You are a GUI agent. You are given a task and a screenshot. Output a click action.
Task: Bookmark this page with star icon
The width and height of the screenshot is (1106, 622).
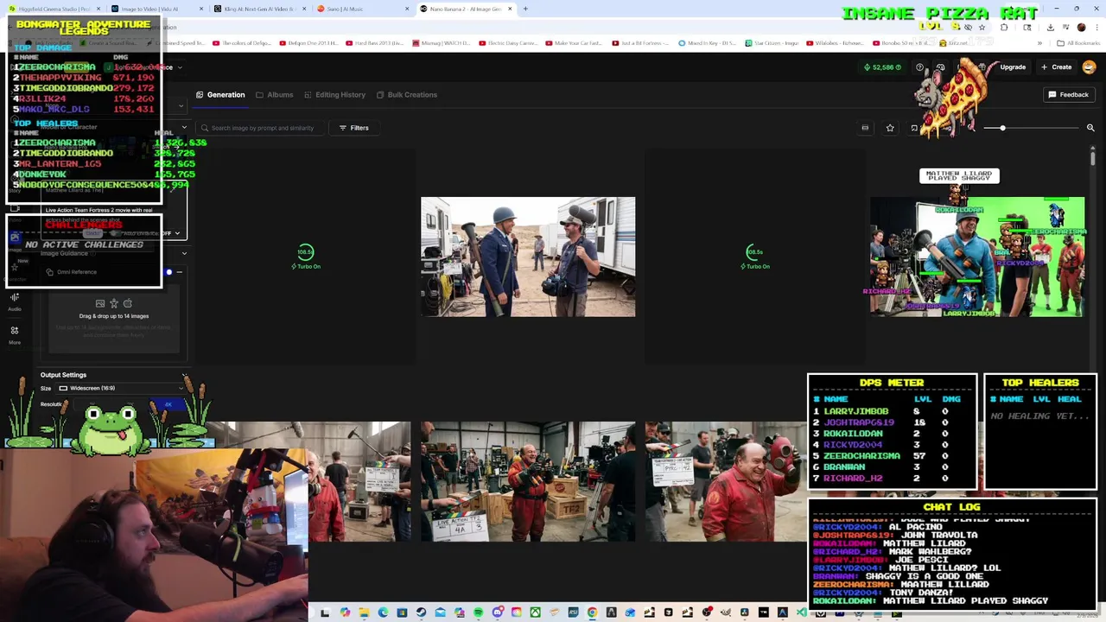point(982,27)
